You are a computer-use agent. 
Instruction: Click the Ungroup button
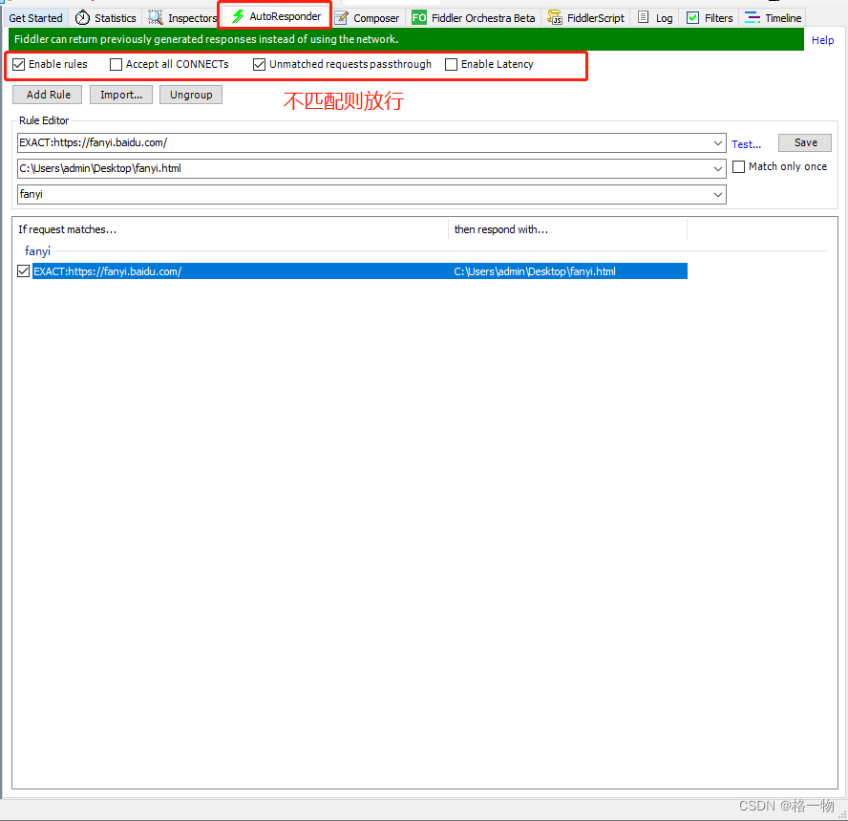coord(191,95)
